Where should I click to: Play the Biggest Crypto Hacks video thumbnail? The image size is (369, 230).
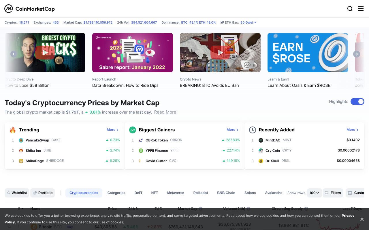[x=45, y=53]
